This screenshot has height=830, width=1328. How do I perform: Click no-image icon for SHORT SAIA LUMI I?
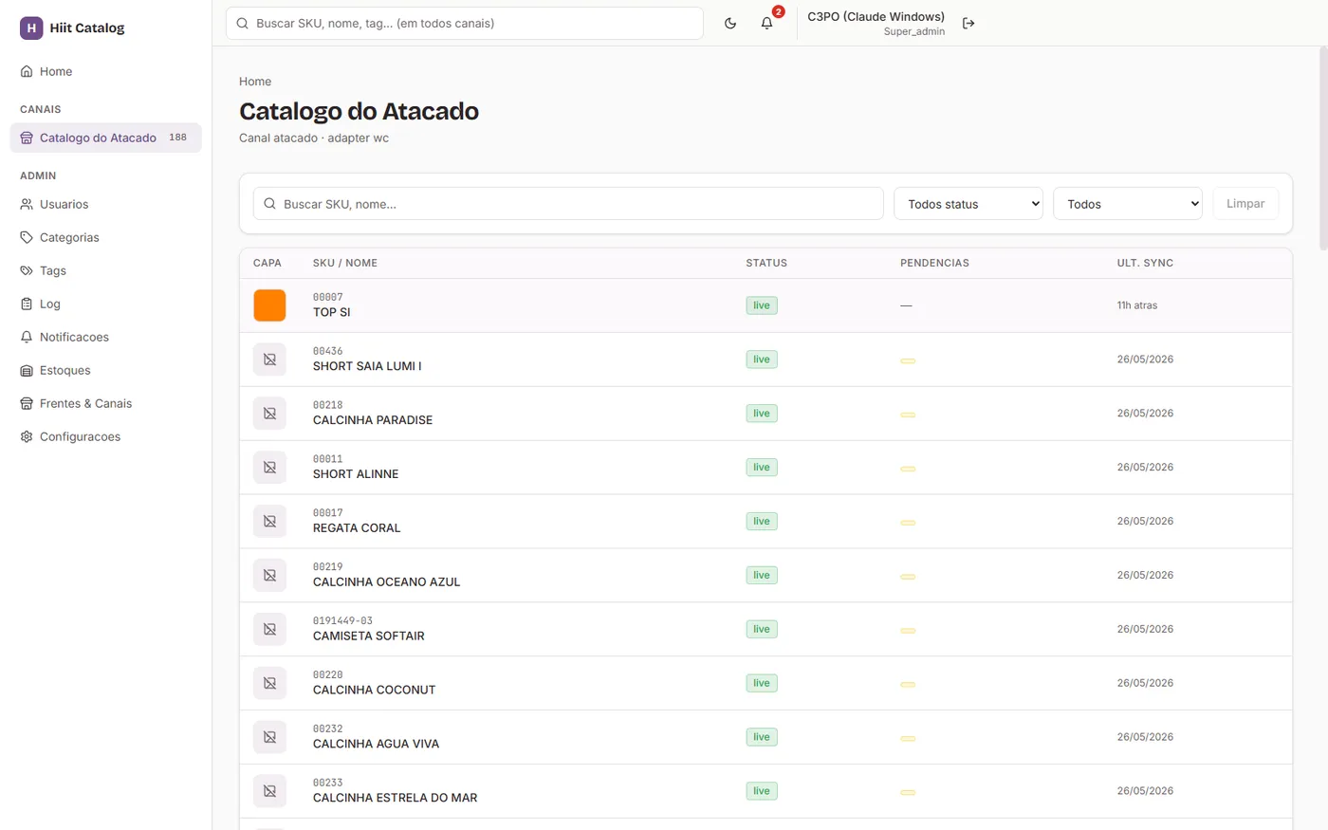coord(269,360)
